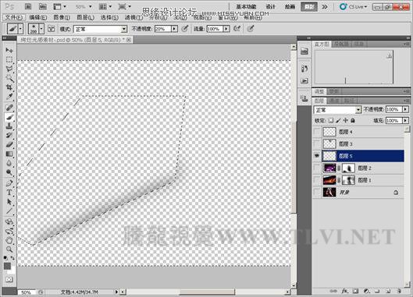Image resolution: width=413 pixels, height=297 pixels.
Task: Open layer fill slider arrow
Action: [406, 121]
